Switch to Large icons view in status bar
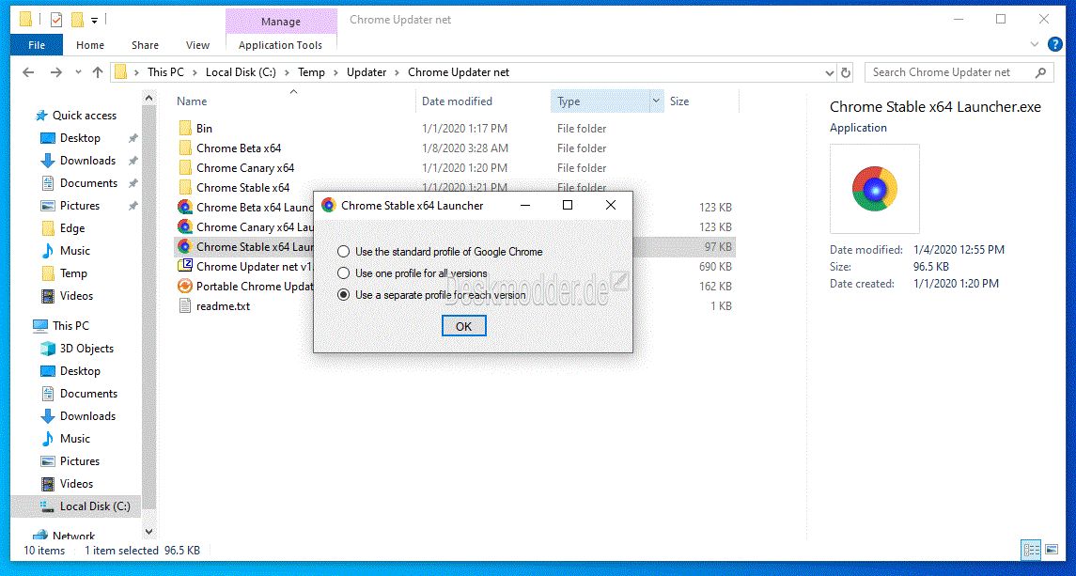The width and height of the screenshot is (1076, 576). coord(1052,550)
